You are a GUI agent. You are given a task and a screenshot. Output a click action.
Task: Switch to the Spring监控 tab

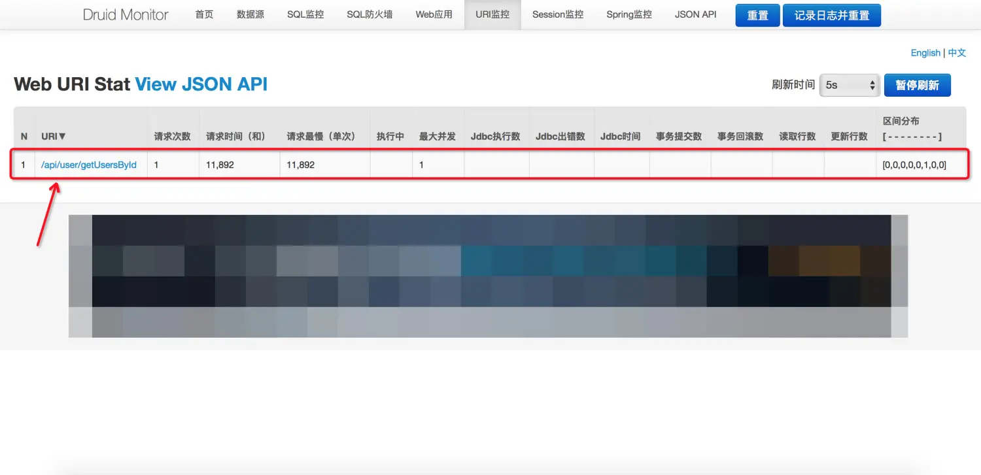tap(629, 14)
